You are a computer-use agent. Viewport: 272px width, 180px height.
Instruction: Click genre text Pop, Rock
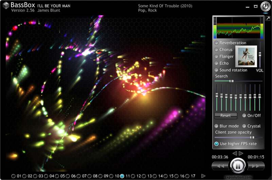point(147,11)
